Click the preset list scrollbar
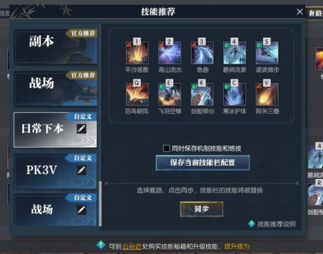Screen dimensions: 323x254 (x=100, y=204)
